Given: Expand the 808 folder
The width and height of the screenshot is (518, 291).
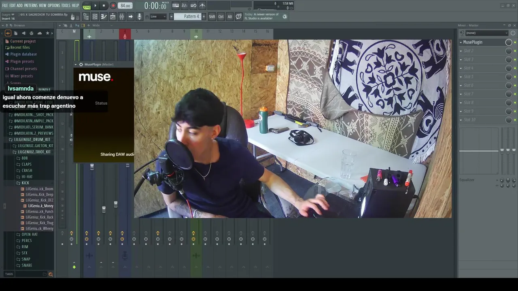Looking at the screenshot, I should point(25,158).
